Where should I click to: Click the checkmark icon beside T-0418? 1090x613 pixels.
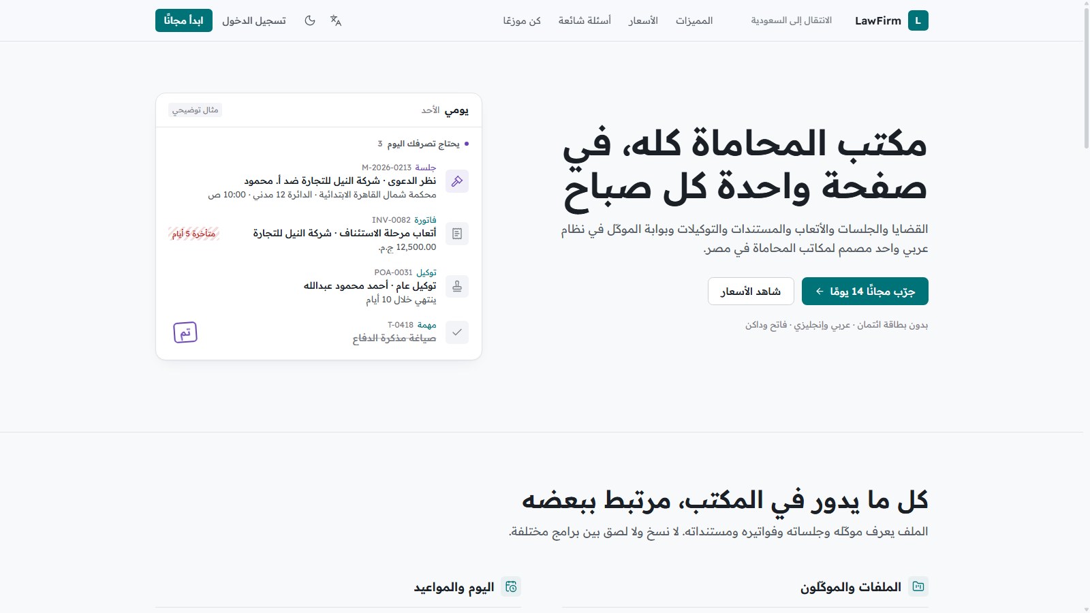pos(457,332)
